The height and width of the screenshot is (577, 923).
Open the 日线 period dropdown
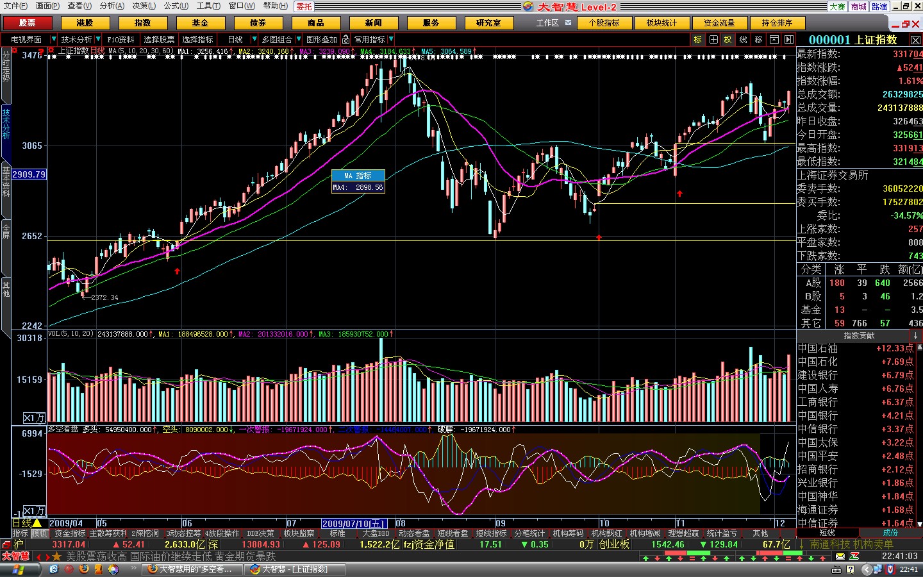pos(254,40)
